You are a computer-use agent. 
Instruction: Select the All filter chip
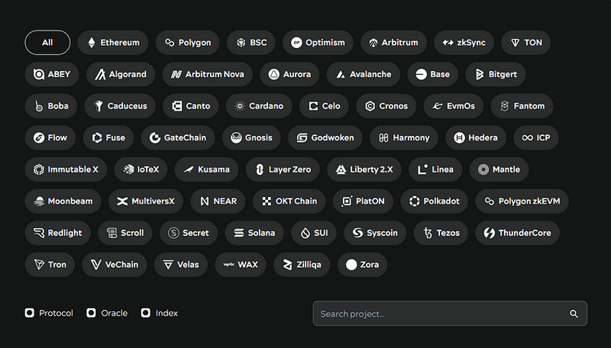[47, 42]
